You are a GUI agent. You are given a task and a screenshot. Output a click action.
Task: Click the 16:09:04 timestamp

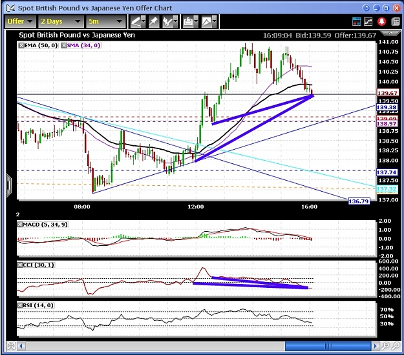click(x=277, y=35)
